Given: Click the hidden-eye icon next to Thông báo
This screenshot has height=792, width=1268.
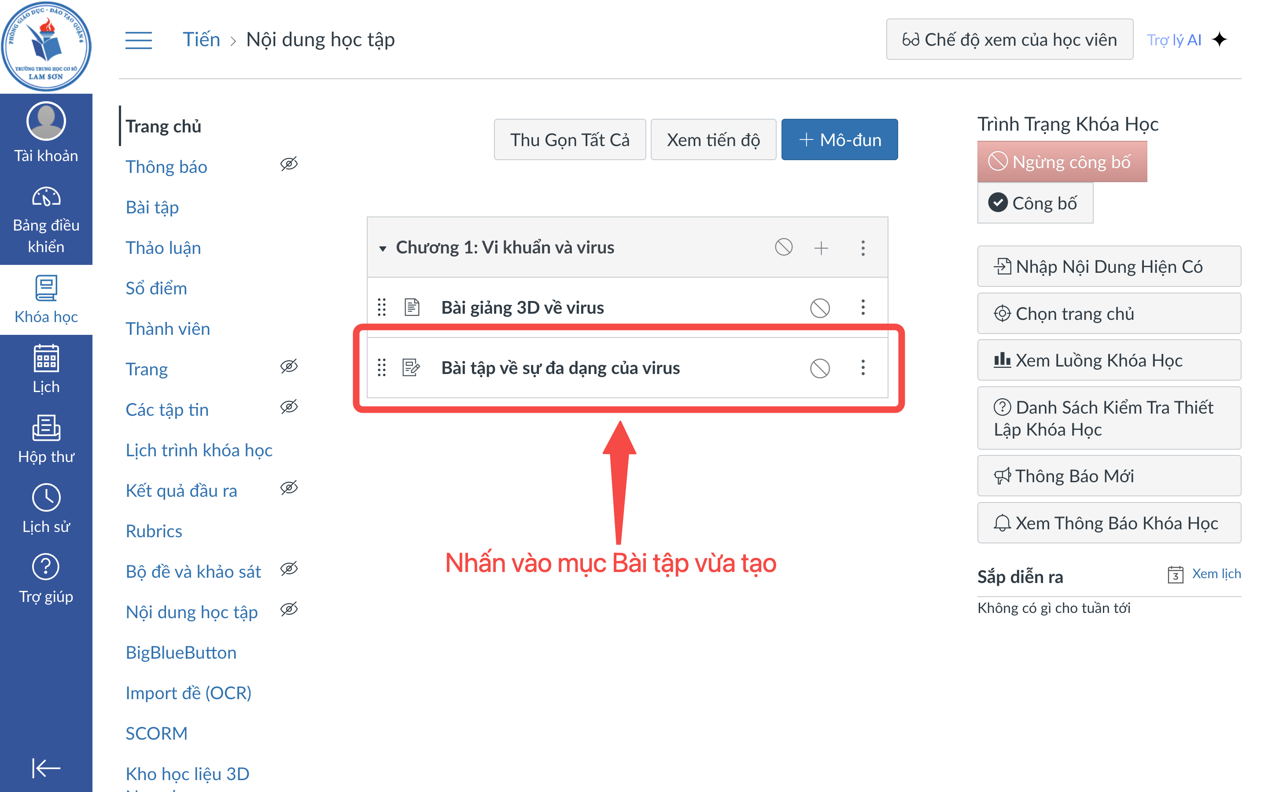Looking at the screenshot, I should 289,164.
